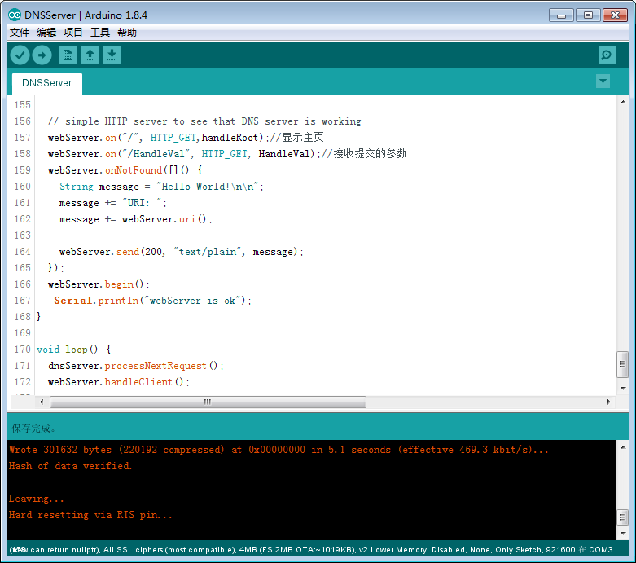Open the 编辑 menu
The image size is (636, 563).
click(46, 33)
